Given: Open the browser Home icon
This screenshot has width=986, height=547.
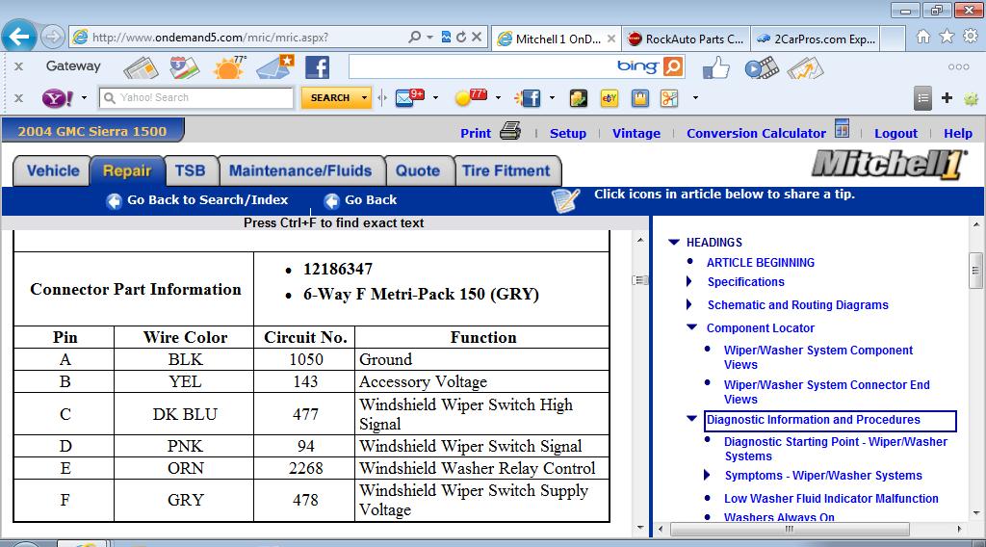Looking at the screenshot, I should click(x=923, y=38).
